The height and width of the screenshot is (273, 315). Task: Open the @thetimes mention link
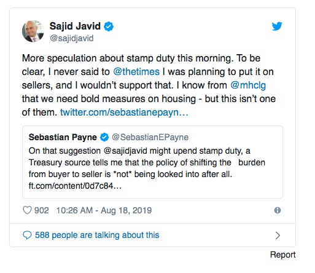coord(136,72)
